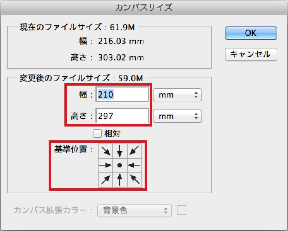Select the width value input field
288x231 pixels.
coord(122,95)
